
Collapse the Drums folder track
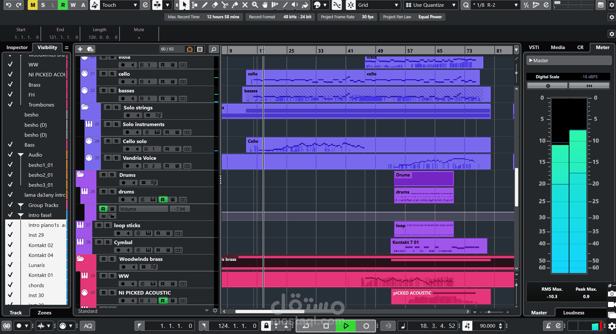(x=80, y=175)
